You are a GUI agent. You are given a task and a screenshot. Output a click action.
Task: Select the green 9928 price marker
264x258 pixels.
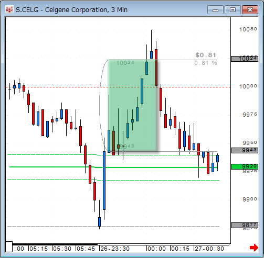tap(245, 166)
